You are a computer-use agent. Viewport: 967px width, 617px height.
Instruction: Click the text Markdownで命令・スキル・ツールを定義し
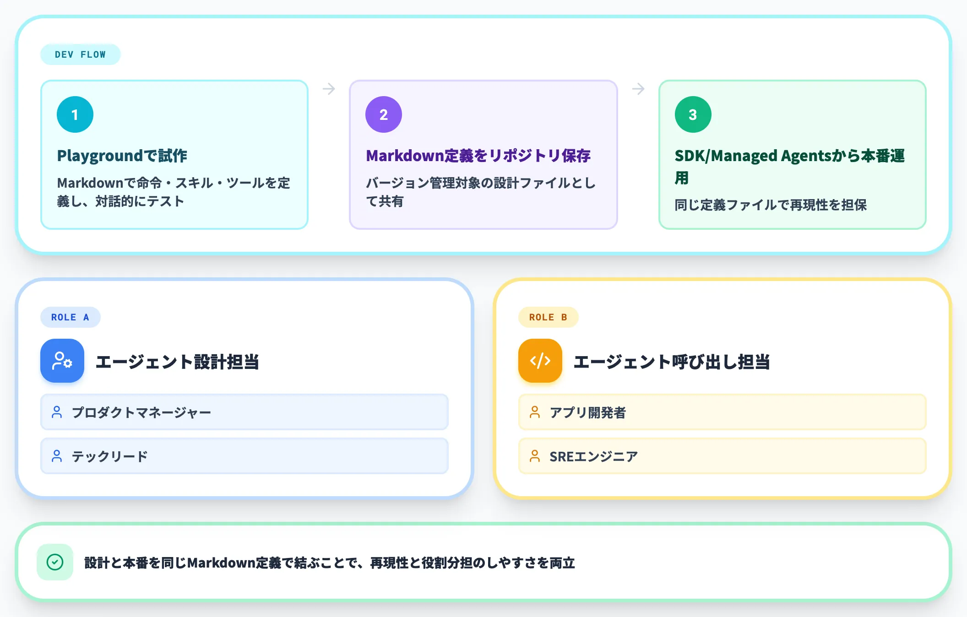[174, 192]
